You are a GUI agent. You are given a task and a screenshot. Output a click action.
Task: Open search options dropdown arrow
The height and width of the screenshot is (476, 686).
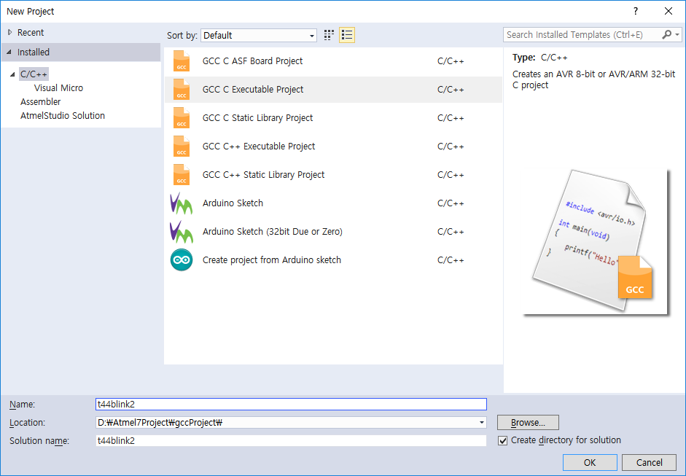click(x=677, y=34)
